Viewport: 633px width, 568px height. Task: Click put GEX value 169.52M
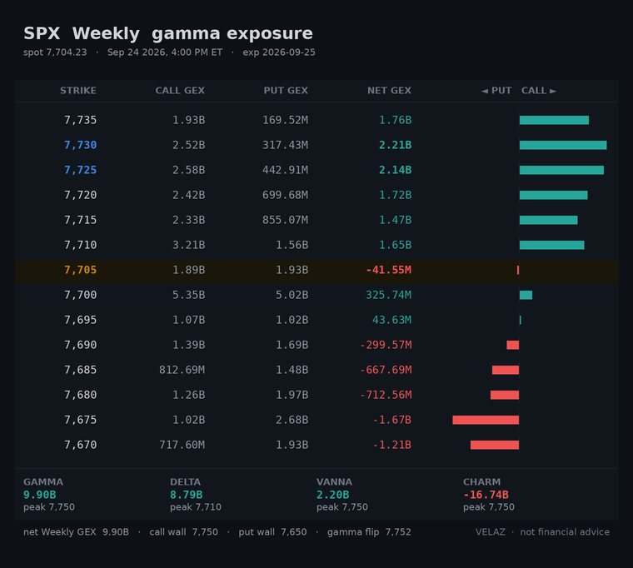click(x=285, y=120)
